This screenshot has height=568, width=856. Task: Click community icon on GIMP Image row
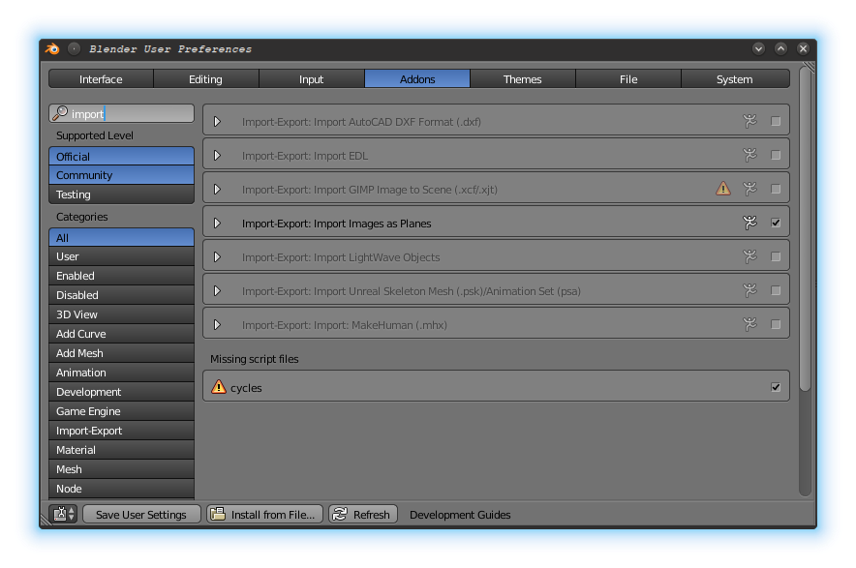pyautogui.click(x=750, y=189)
